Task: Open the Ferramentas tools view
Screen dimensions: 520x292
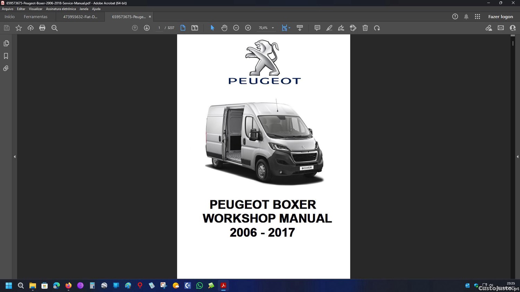Action: [x=35, y=17]
